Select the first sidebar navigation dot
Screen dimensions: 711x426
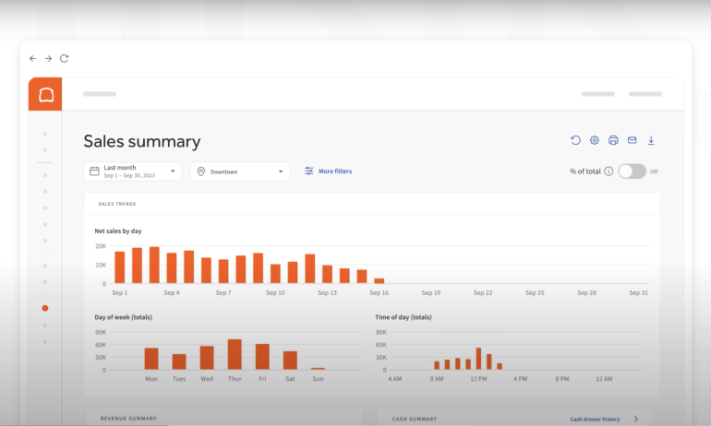45,134
